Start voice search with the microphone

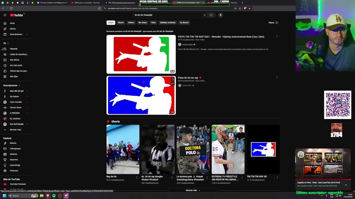pos(220,15)
